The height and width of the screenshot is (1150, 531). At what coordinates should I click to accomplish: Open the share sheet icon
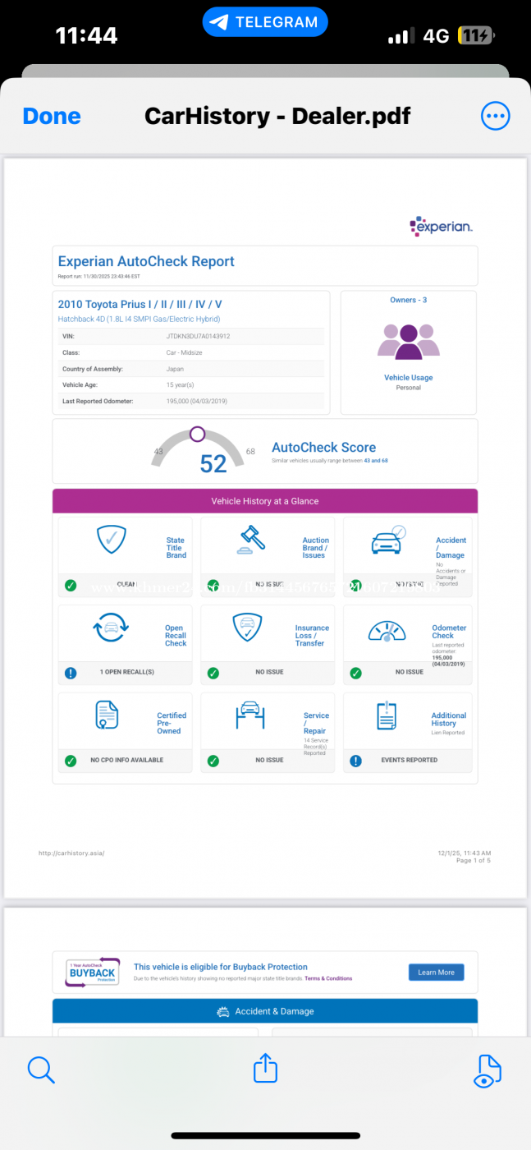click(x=265, y=1068)
